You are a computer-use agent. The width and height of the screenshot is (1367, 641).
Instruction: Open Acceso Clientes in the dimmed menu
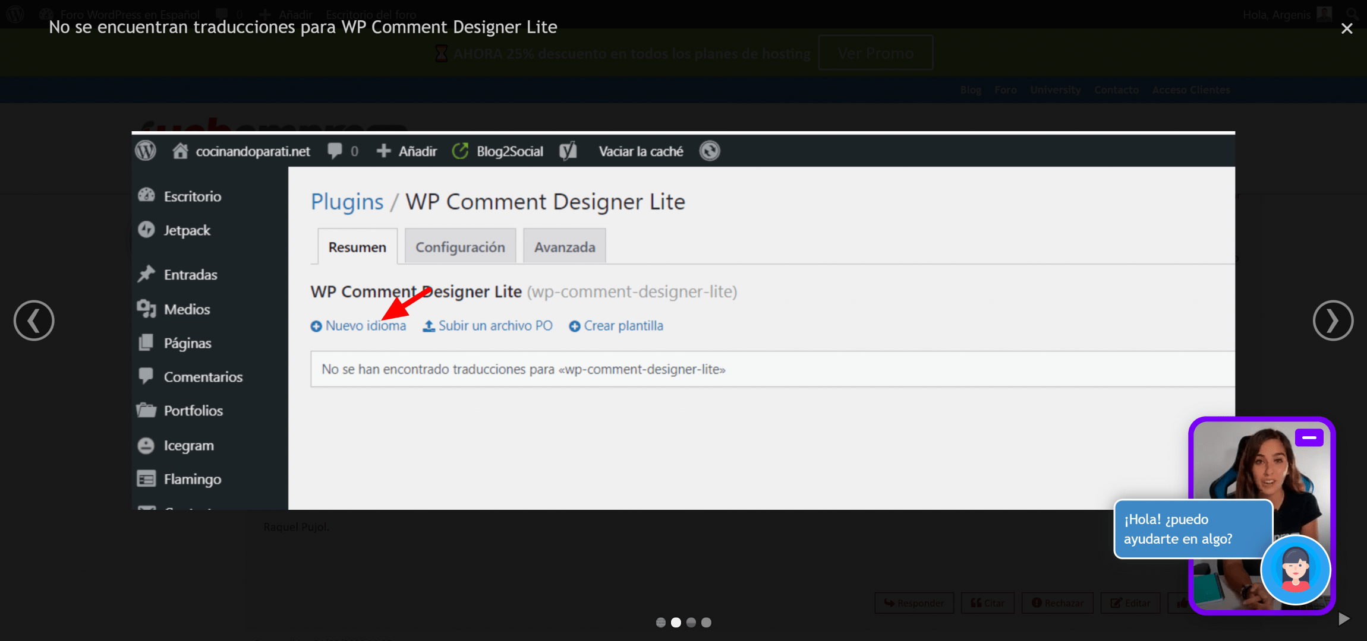1191,90
